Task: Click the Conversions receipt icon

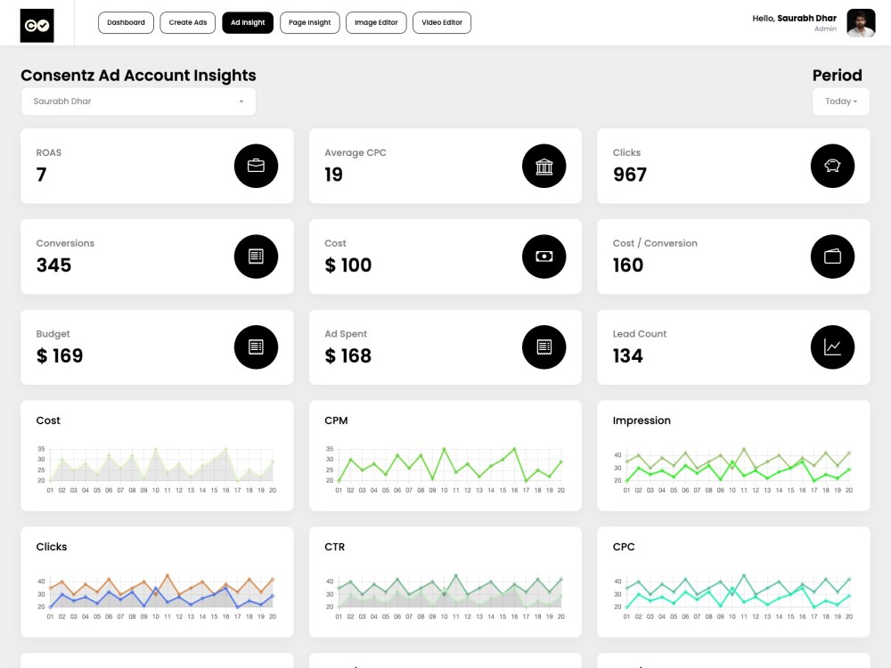Action: [x=256, y=257]
